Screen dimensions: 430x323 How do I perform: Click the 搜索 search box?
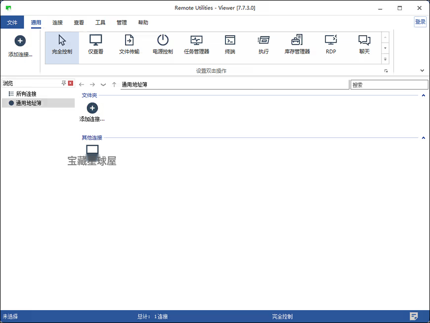tap(389, 85)
